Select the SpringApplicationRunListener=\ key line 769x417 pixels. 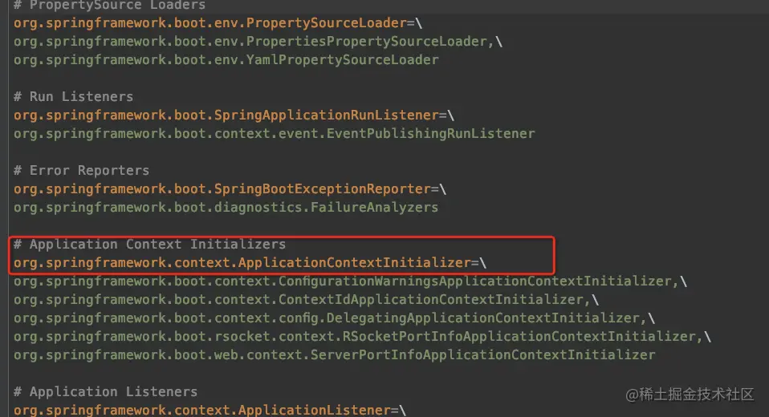point(234,115)
